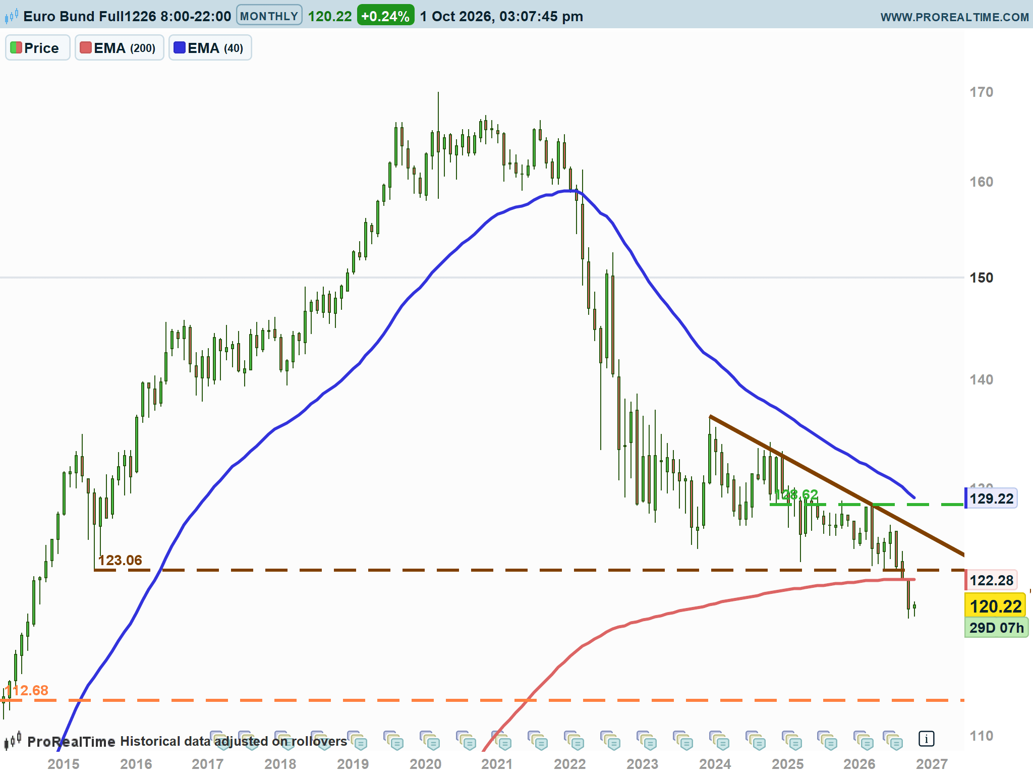1033x775 pixels.
Task: Open the event icon between 2019 and 2020
Action: click(393, 740)
